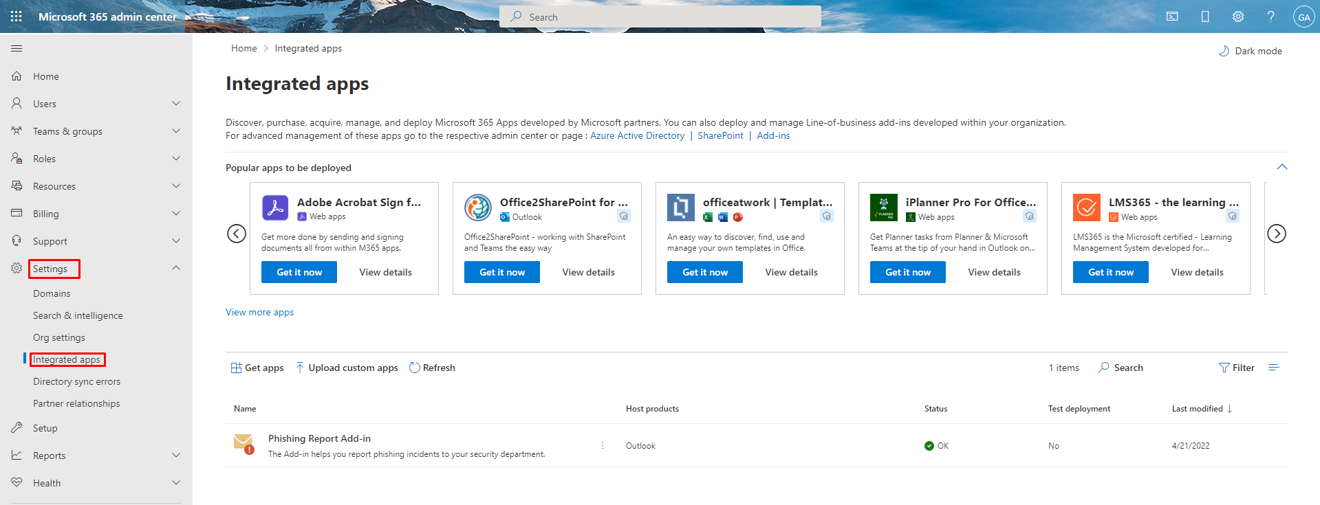Viewport: 1320px width, 505px height.
Task: Click Get it now for LMS365
Action: [1111, 272]
